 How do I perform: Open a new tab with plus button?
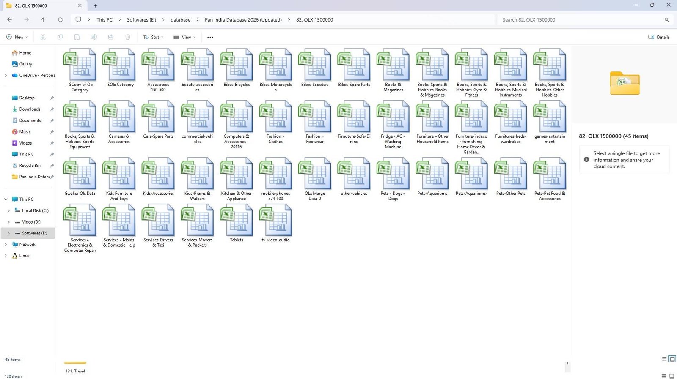[95, 5]
